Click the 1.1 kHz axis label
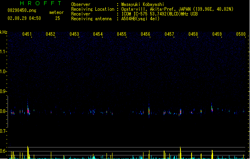 [3, 52]
